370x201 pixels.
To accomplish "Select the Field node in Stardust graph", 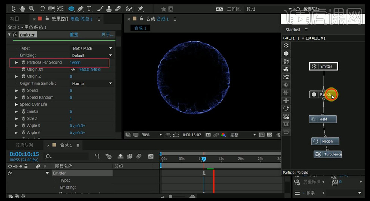I will pyautogui.click(x=323, y=119).
